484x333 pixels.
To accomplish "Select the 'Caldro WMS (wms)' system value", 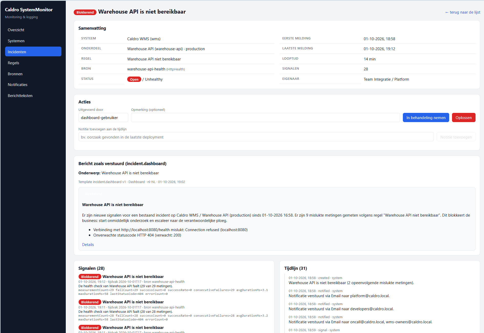I will (144, 39).
